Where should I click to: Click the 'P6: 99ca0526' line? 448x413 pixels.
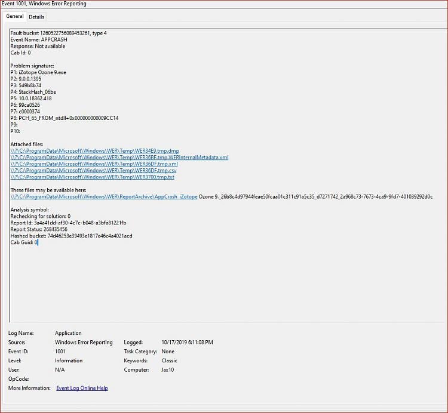(x=25, y=105)
